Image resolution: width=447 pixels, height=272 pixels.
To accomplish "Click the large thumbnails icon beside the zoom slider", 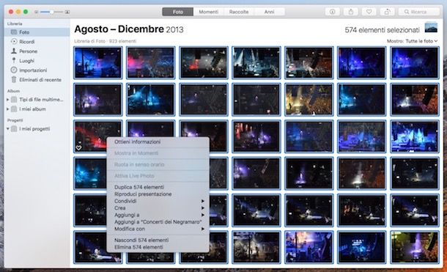I will [x=67, y=12].
